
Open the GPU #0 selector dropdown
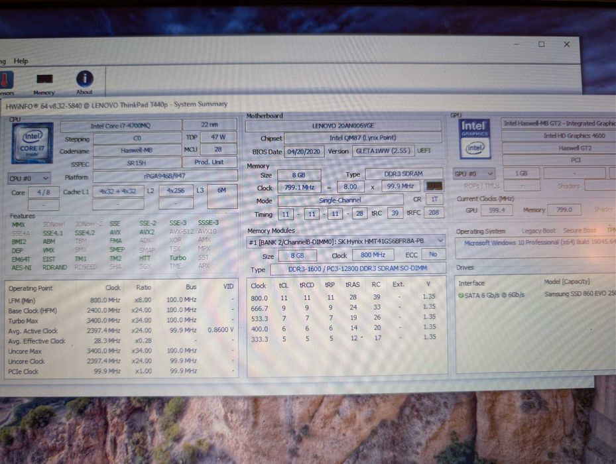tap(474, 174)
